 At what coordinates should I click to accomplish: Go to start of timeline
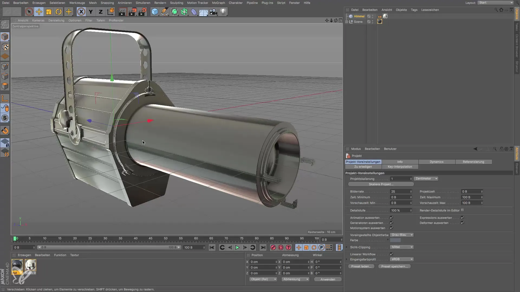212,247
